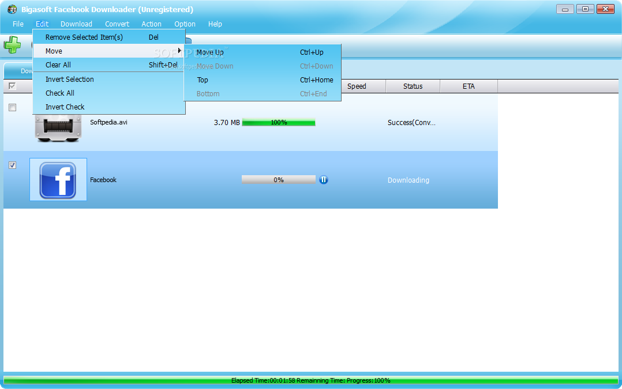This screenshot has width=622, height=389.
Task: Open the Option menu
Action: point(185,24)
